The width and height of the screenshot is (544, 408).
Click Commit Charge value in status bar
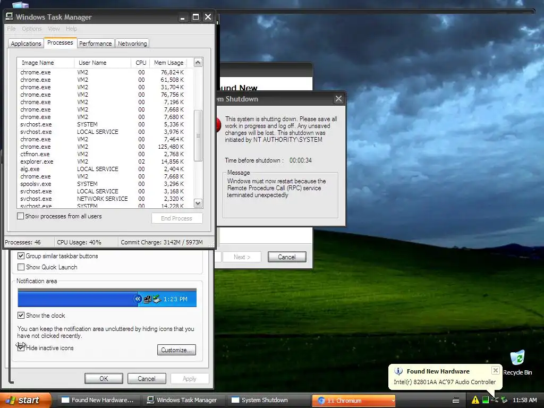pyautogui.click(x=161, y=242)
